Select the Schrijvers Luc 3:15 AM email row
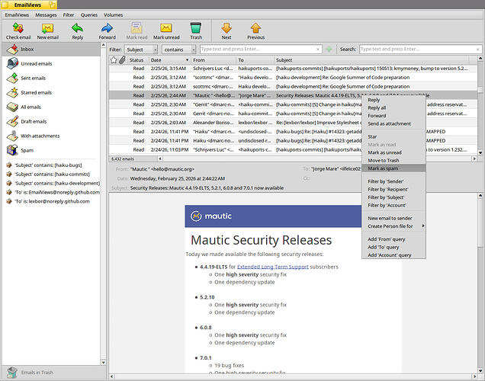The image size is (485, 381). pyautogui.click(x=293, y=69)
